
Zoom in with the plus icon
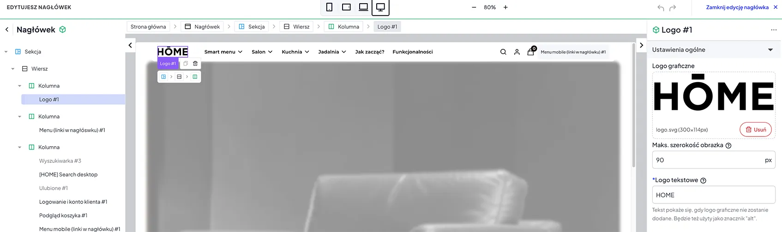(x=505, y=7)
